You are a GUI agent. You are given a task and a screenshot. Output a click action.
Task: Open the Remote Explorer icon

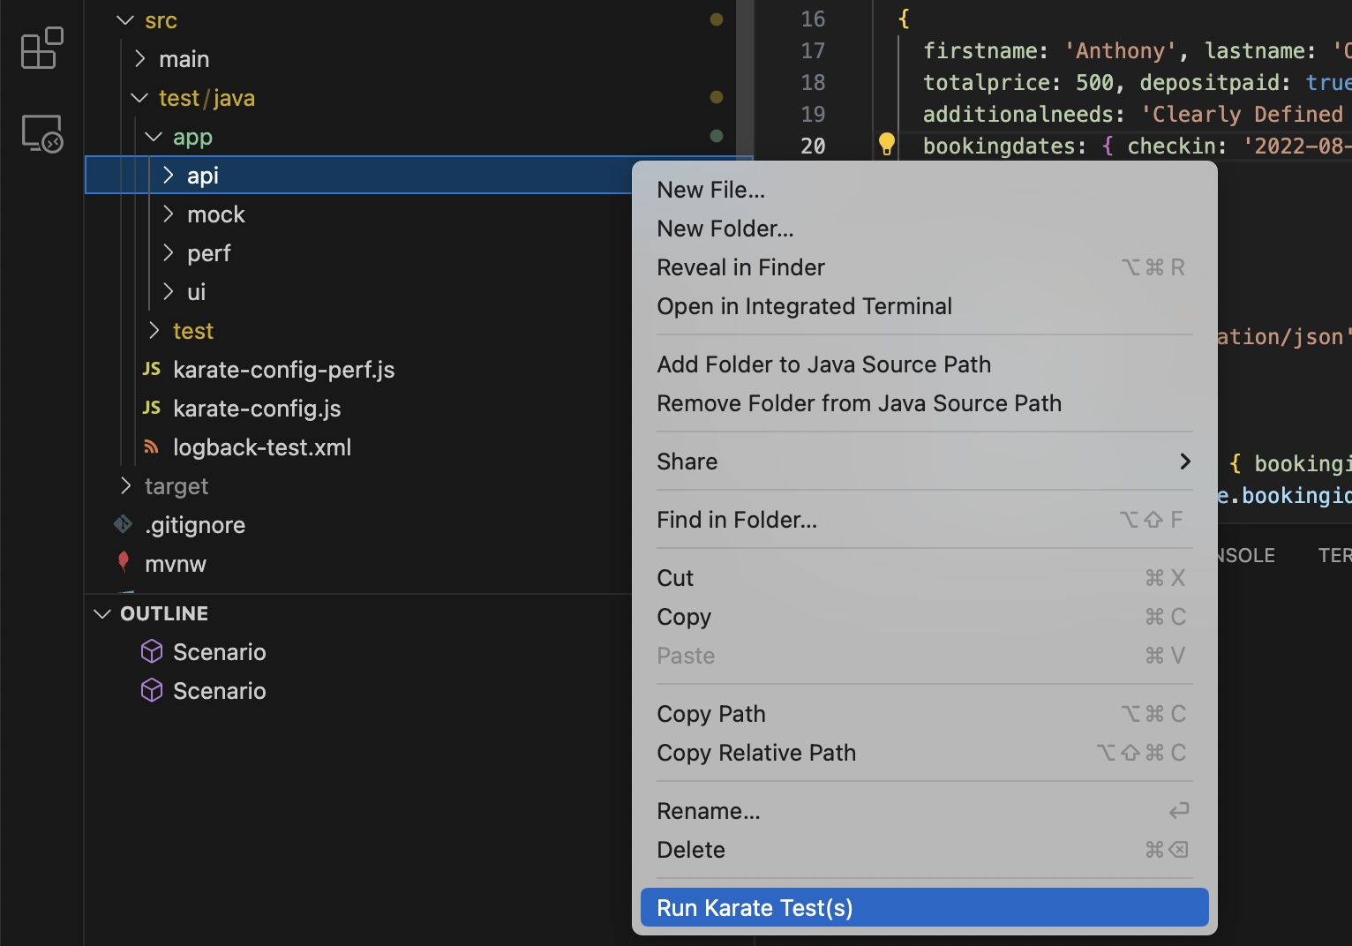point(41,133)
